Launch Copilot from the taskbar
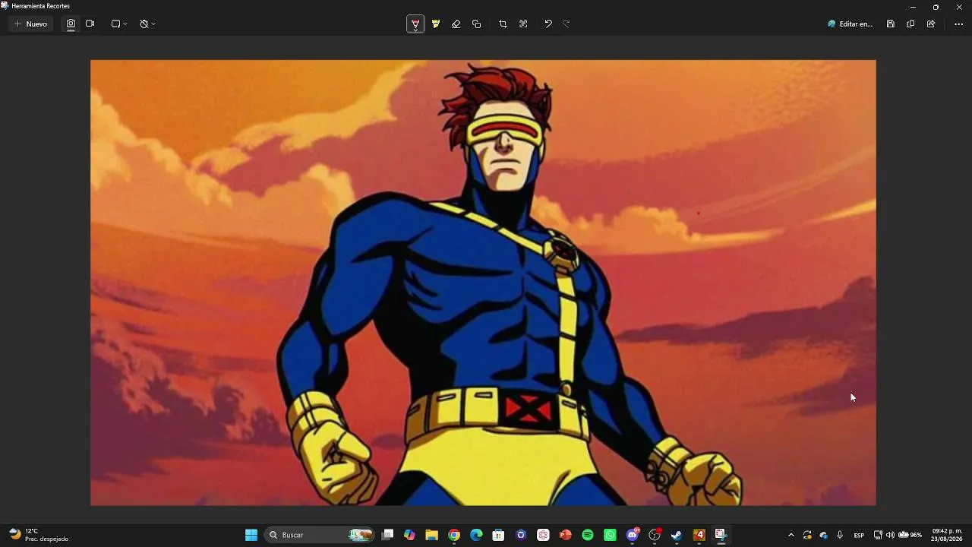 click(409, 535)
